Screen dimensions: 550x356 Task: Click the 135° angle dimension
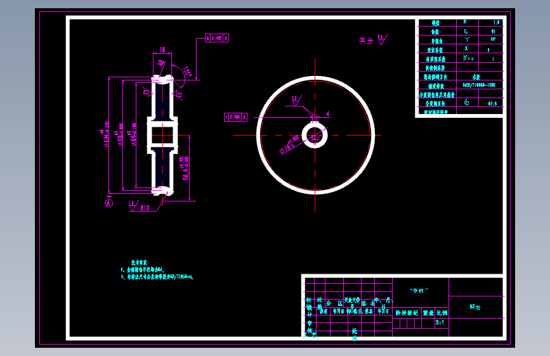[x=187, y=71]
